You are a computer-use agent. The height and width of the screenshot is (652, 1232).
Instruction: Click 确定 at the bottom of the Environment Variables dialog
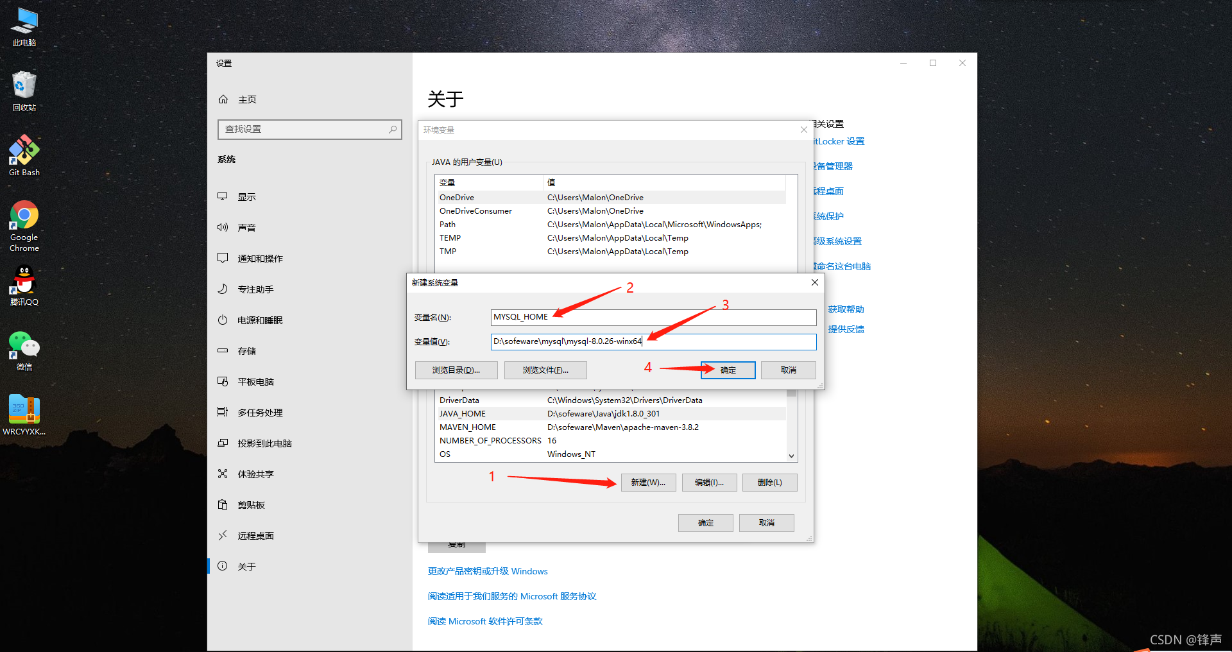pos(705,523)
